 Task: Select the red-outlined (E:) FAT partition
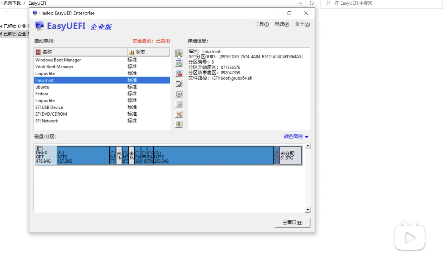[x=277, y=155]
